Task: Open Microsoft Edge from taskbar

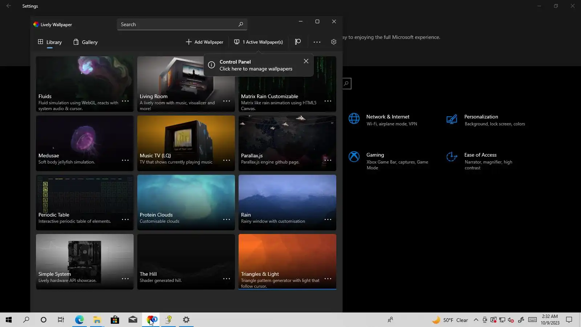Action: (79, 320)
